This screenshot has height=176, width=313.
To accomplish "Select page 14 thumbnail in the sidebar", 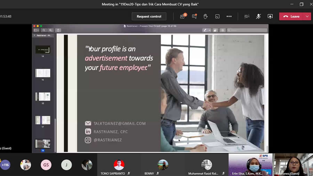I will click(x=43, y=49).
